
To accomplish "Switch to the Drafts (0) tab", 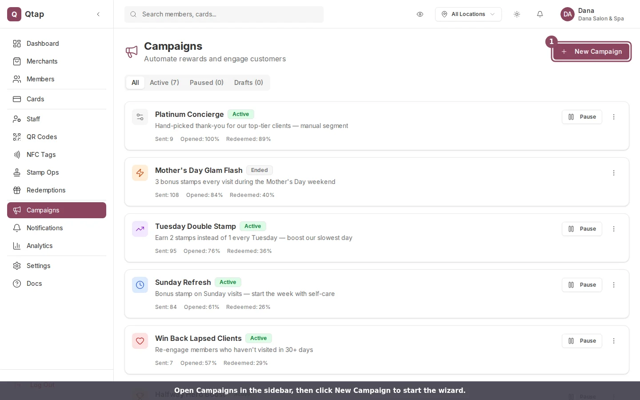I will (248, 83).
